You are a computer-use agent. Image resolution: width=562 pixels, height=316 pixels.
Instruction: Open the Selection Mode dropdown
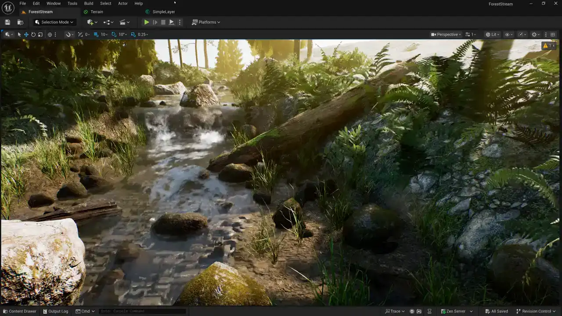coord(54,22)
